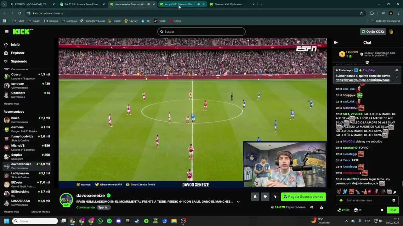This screenshot has width=403, height=226.
Task: Open baulo recommended channel
Action: coord(27,120)
